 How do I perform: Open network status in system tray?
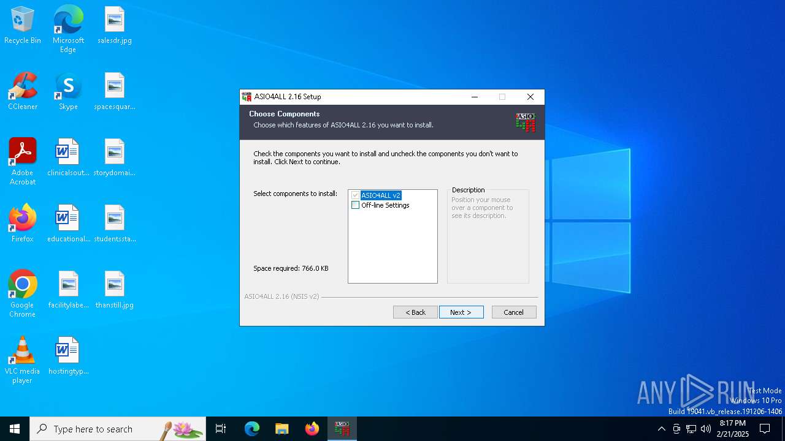(691, 429)
